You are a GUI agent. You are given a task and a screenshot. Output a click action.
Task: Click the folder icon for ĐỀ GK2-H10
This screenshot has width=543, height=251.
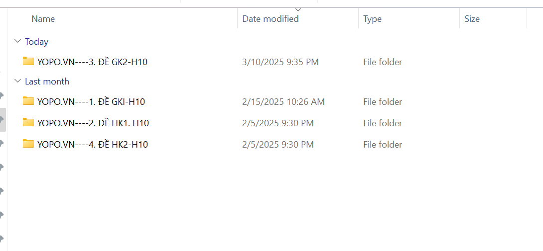[28, 62]
